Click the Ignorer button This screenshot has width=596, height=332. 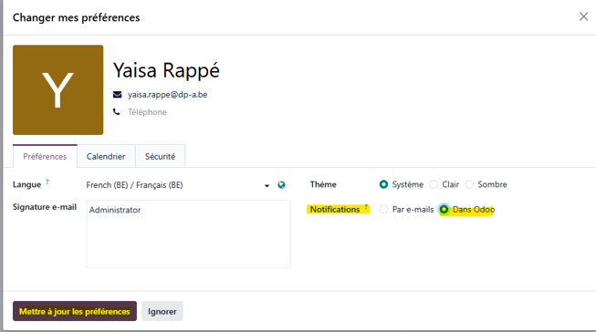pyautogui.click(x=162, y=311)
